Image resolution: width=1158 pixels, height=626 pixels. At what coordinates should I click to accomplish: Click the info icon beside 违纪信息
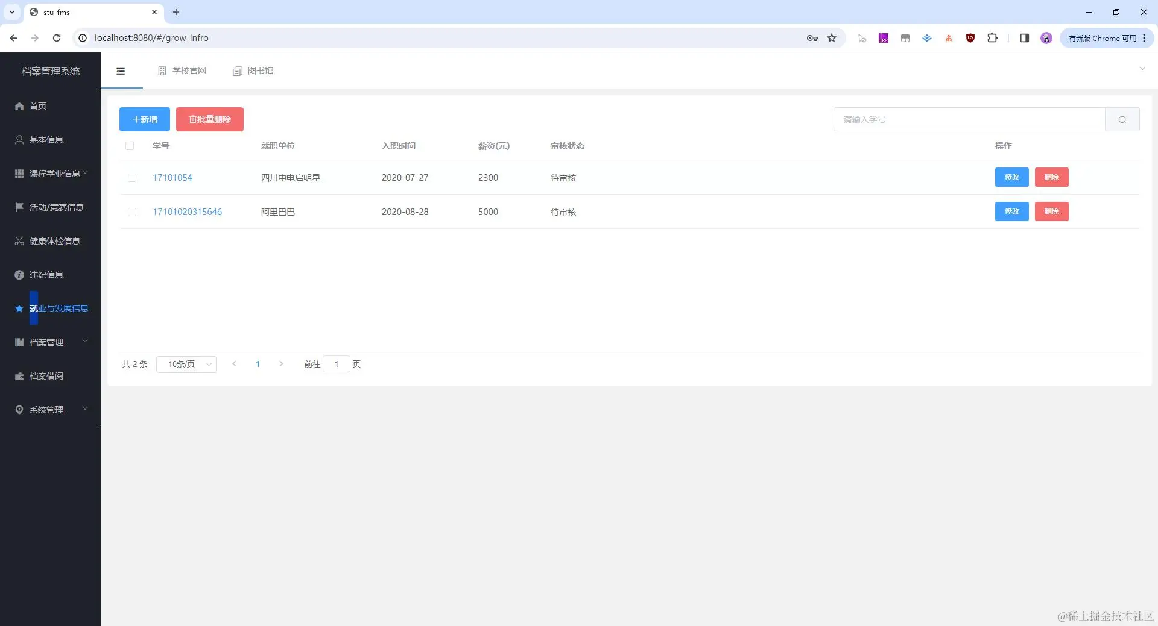19,275
